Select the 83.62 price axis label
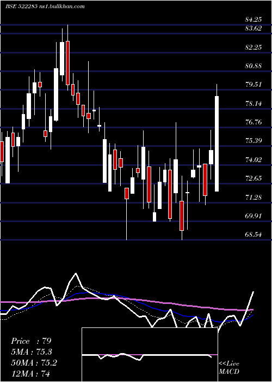Image resolution: width=272 pixels, height=382 pixels. 254,28
